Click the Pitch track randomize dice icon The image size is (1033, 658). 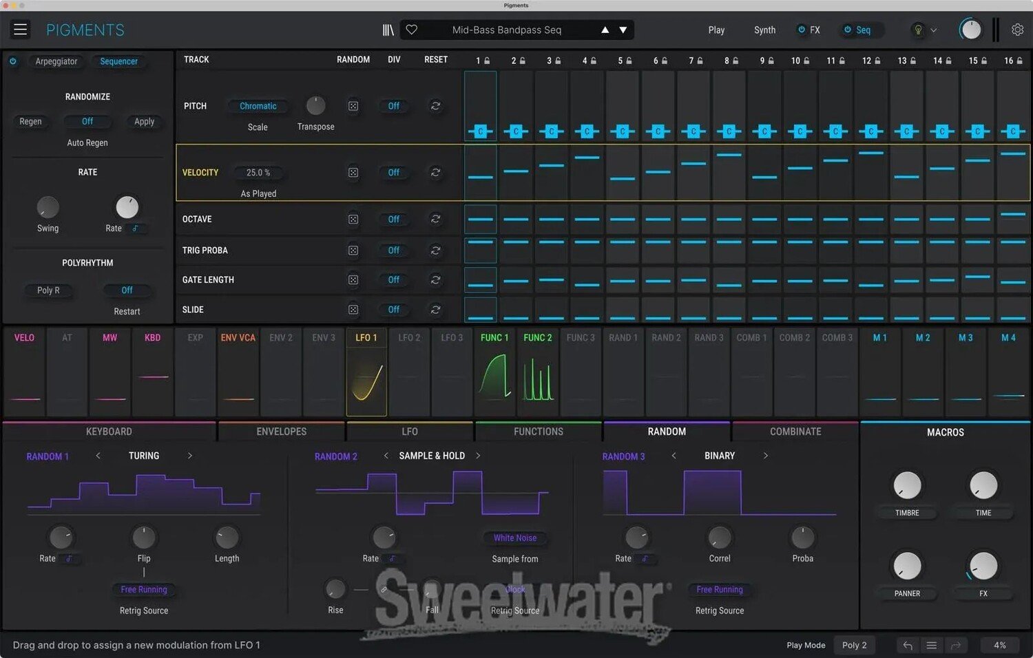tap(353, 106)
